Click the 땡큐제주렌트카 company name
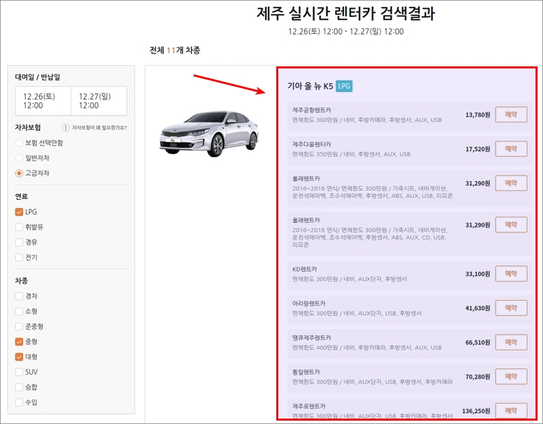 pyautogui.click(x=312, y=337)
